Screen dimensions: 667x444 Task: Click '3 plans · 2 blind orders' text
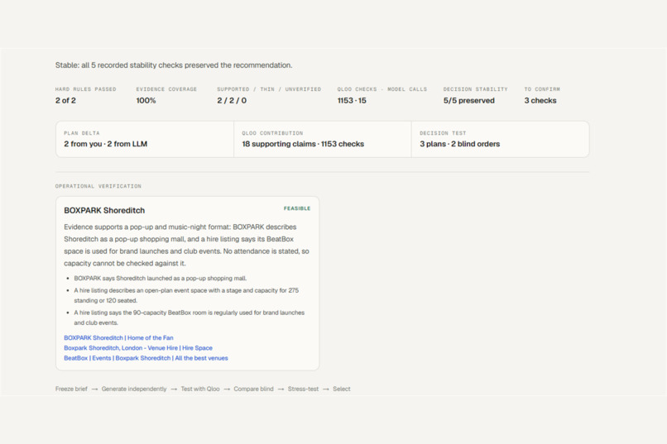pyautogui.click(x=460, y=144)
